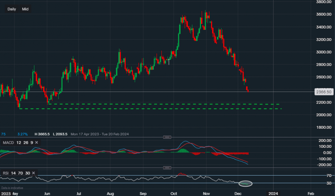Click the RSI indicator name label

[x=5, y=173]
